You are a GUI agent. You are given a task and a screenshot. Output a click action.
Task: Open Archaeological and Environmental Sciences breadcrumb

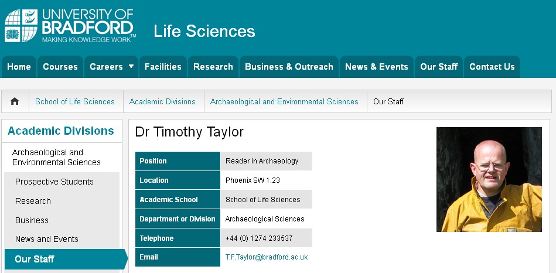284,102
